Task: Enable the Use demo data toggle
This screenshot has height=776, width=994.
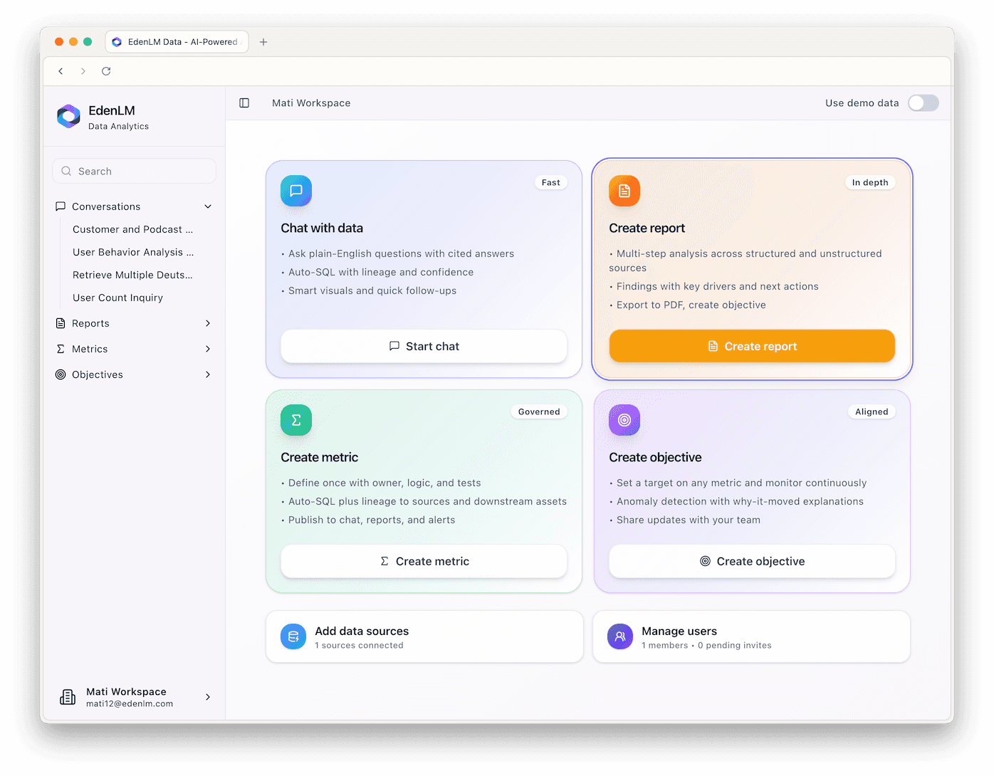Action: pos(923,103)
